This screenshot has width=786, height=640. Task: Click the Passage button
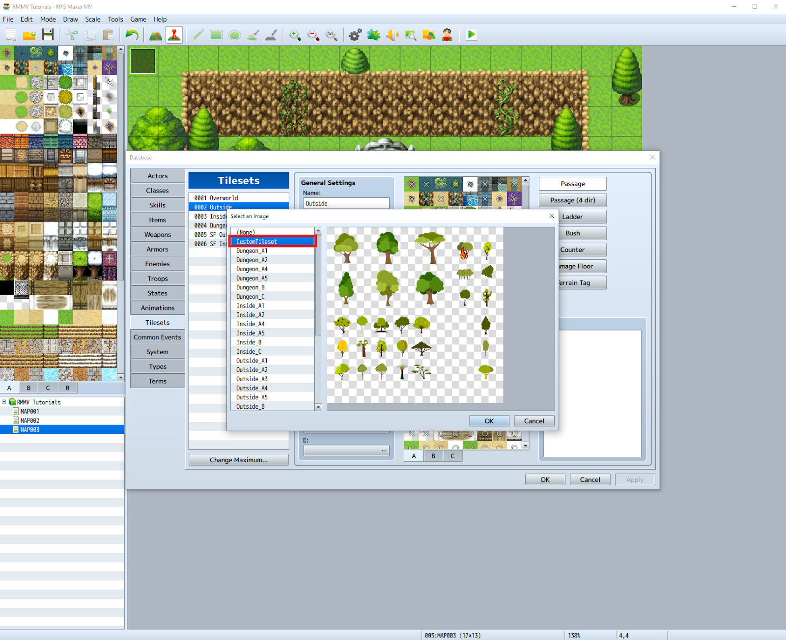click(573, 184)
